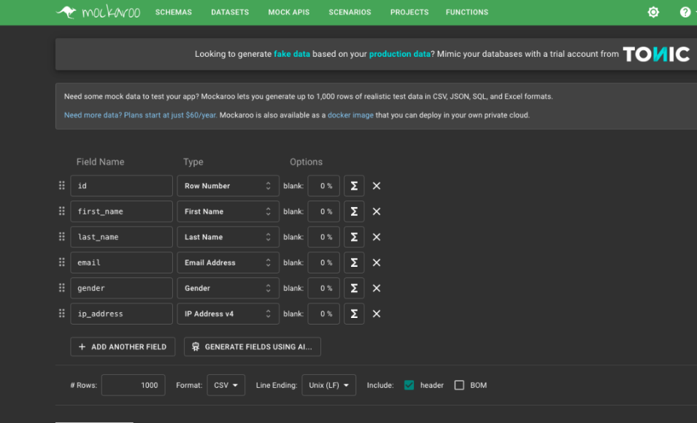The width and height of the screenshot is (697, 423).
Task: Open formula sigma for gender field
Action: pyautogui.click(x=354, y=288)
